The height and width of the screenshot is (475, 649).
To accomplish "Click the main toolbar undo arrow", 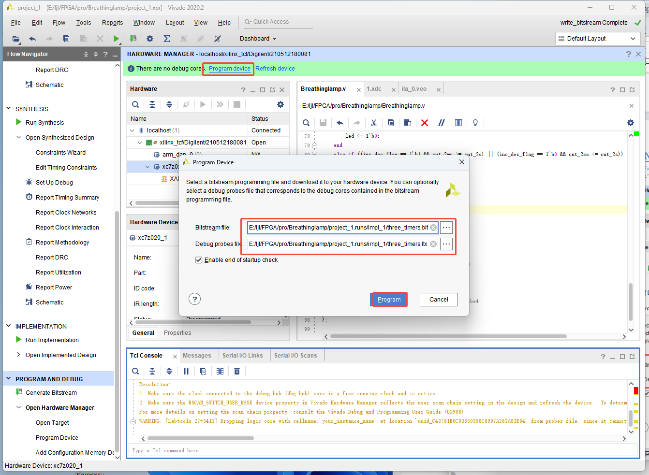I will (32, 39).
